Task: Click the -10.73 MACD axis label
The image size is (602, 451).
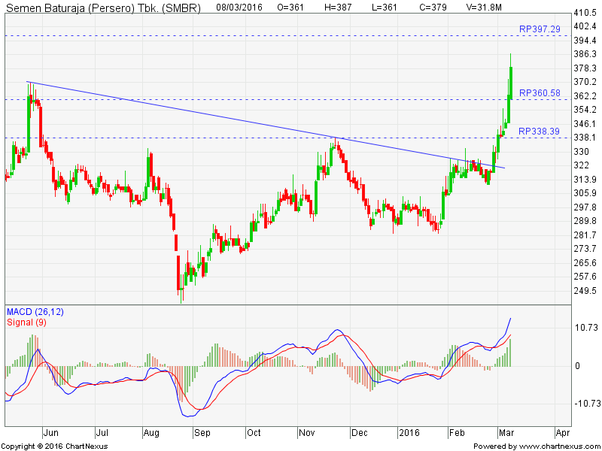Action: [586, 404]
